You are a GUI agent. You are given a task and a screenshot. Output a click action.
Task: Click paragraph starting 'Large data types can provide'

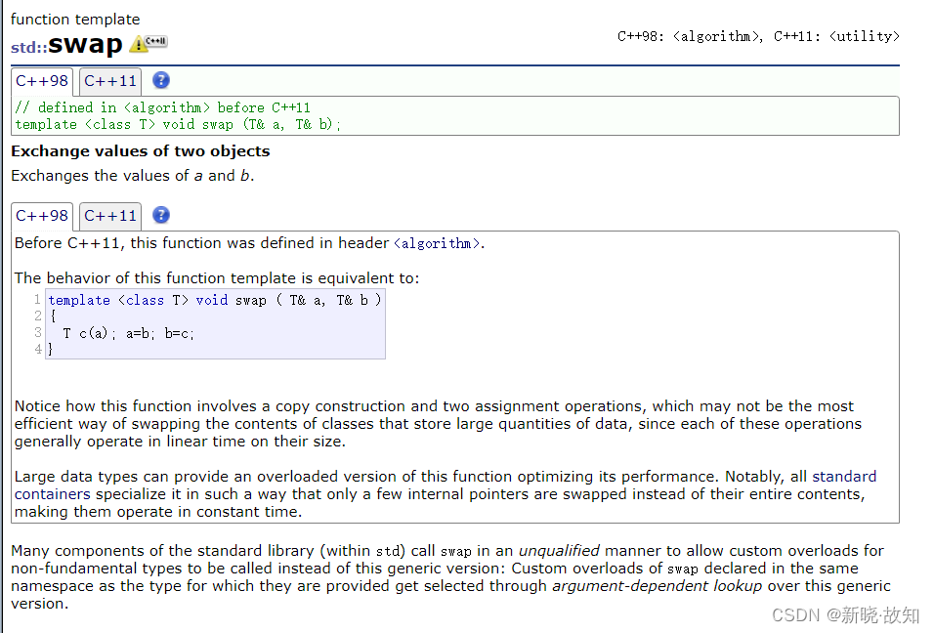coord(446,494)
